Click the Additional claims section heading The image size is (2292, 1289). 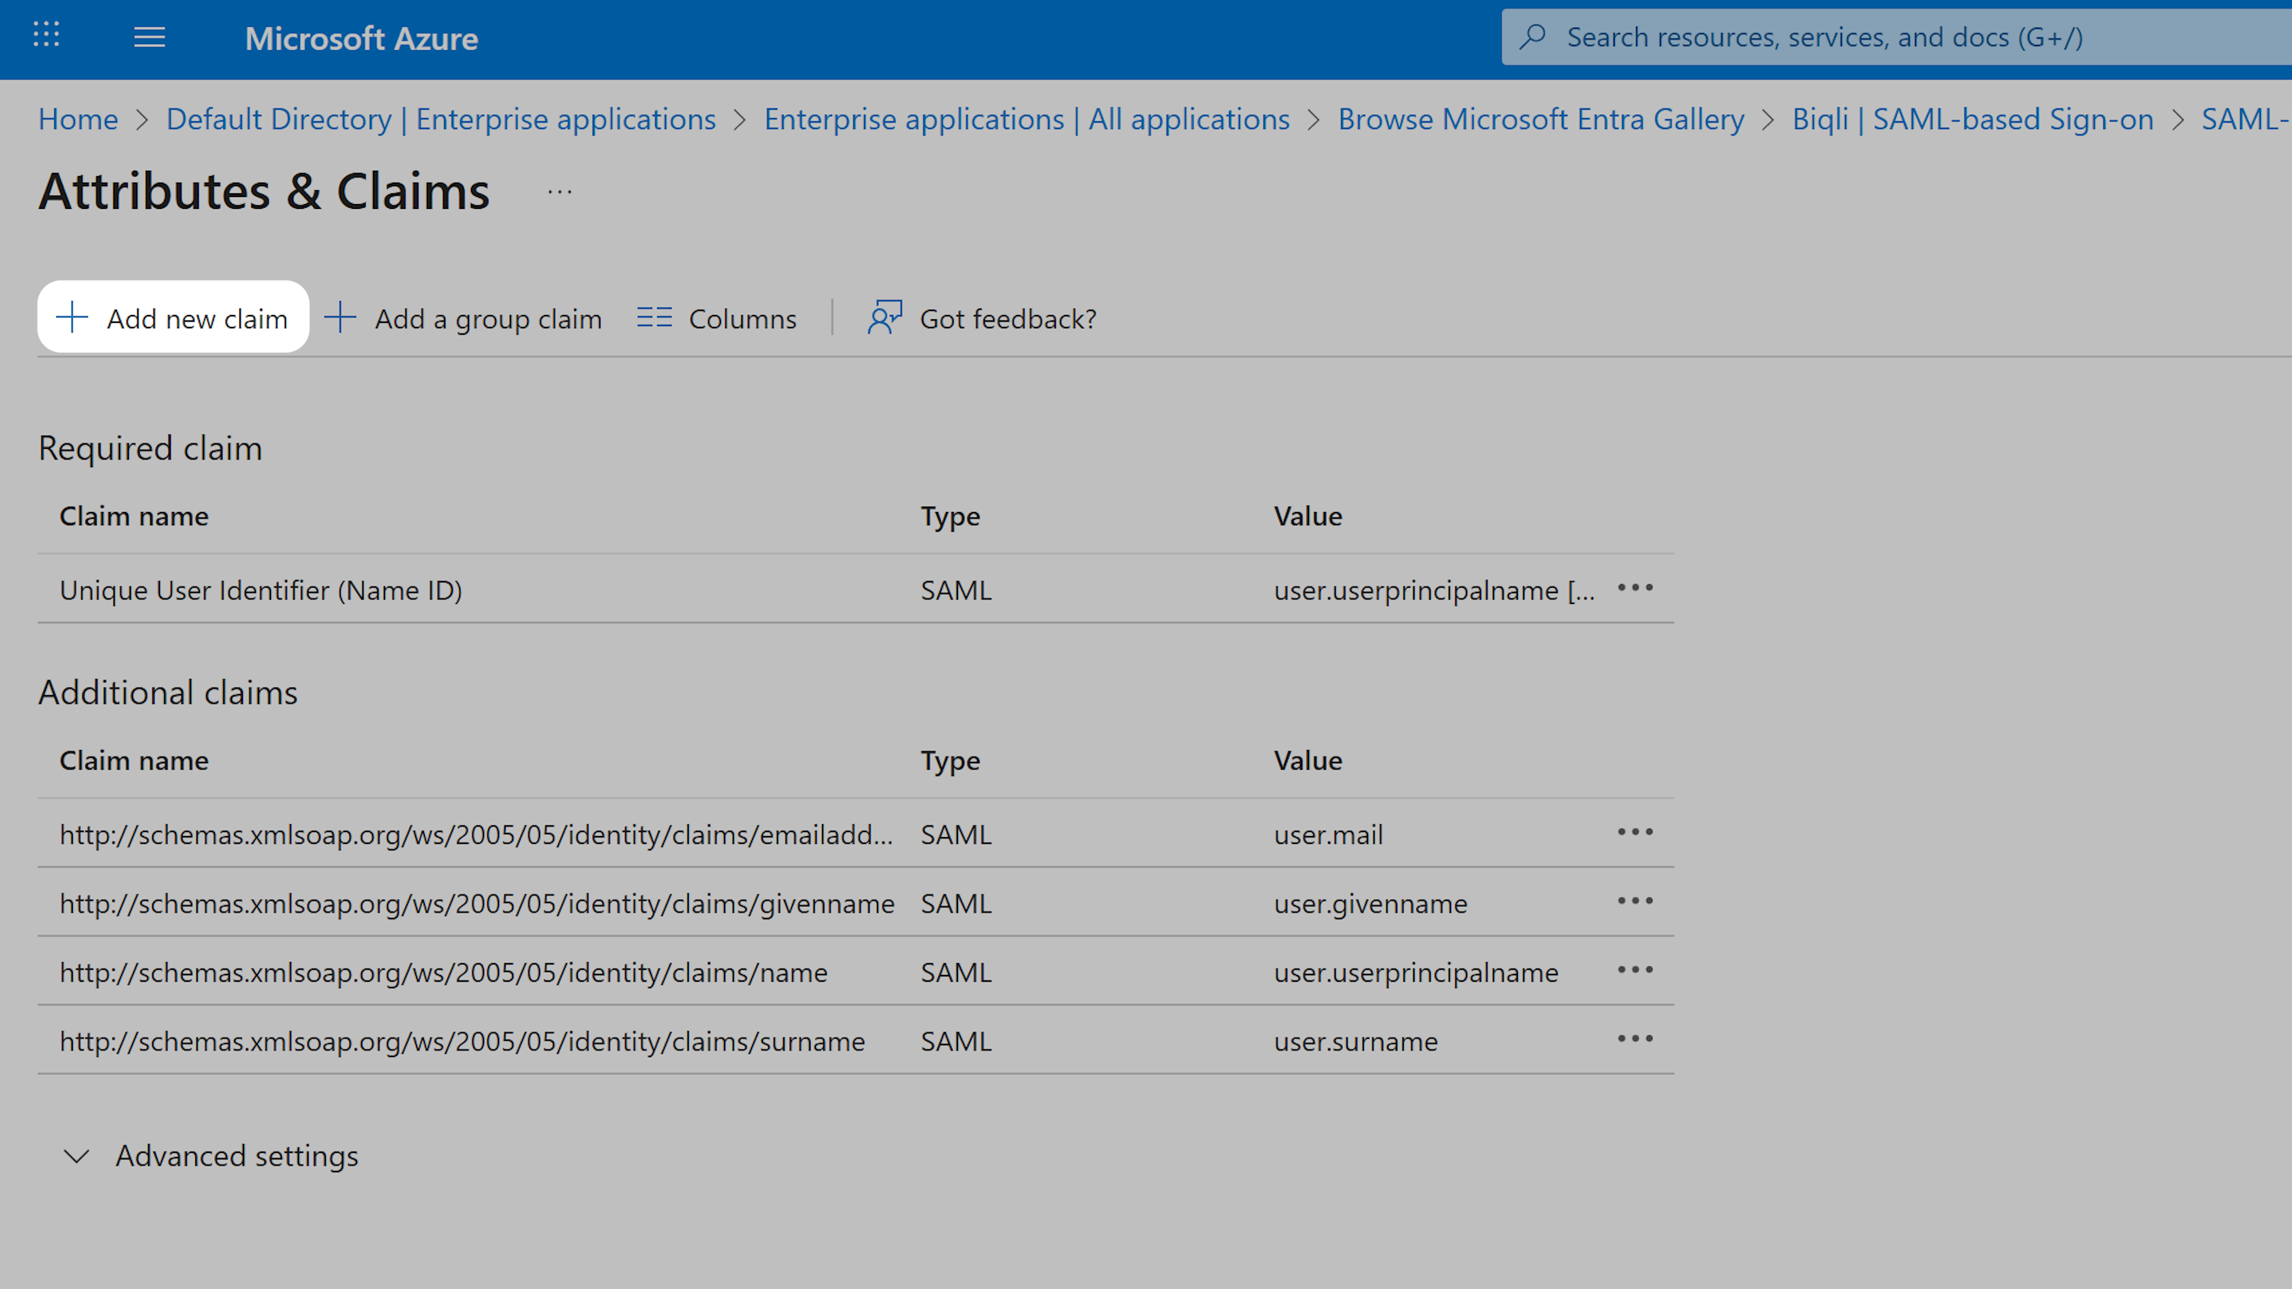click(168, 692)
